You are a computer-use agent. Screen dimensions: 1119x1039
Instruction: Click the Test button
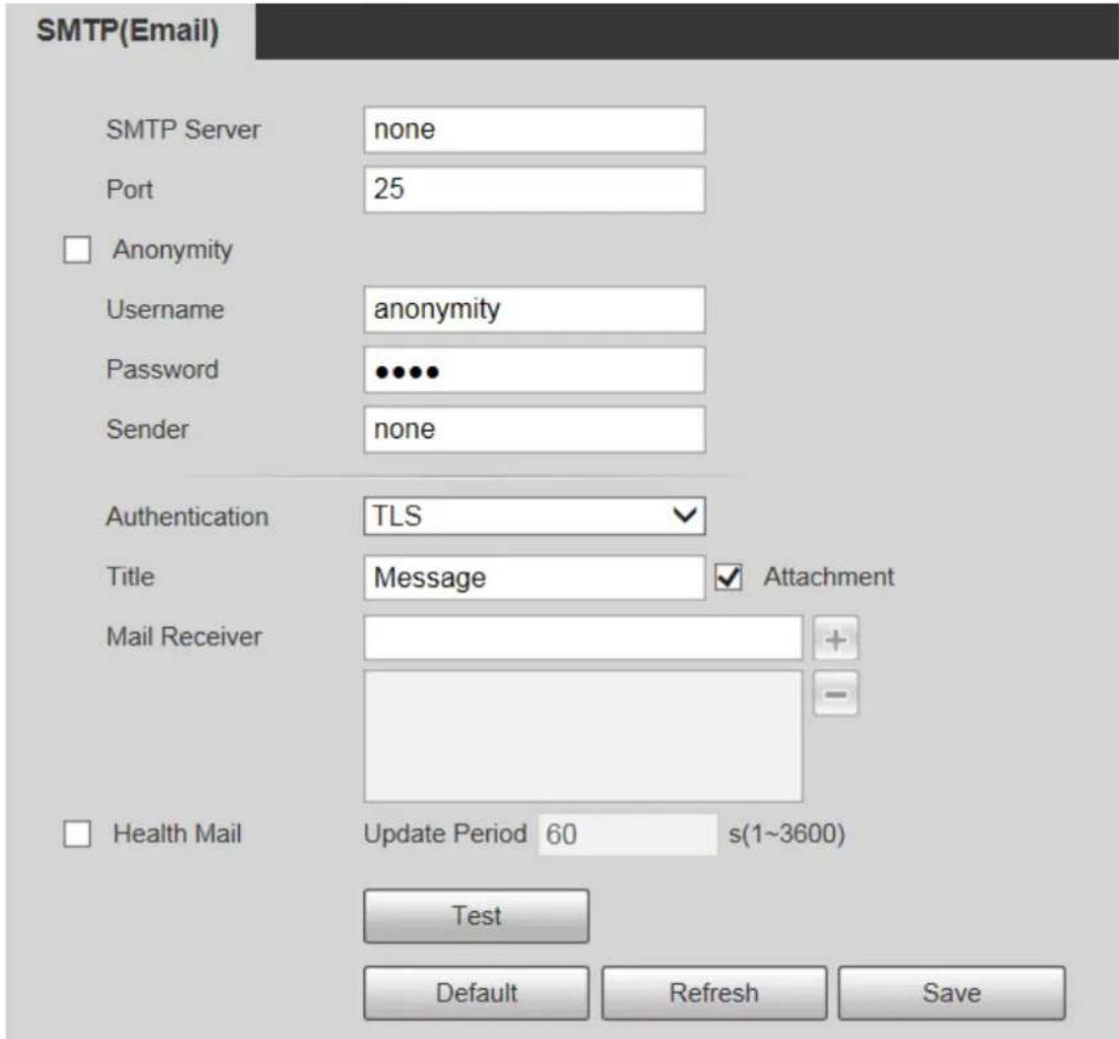476,916
